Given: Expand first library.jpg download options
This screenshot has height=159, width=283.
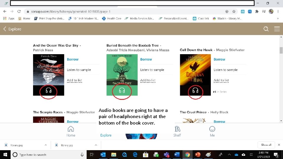Looking at the screenshot, I should coord(46,145).
